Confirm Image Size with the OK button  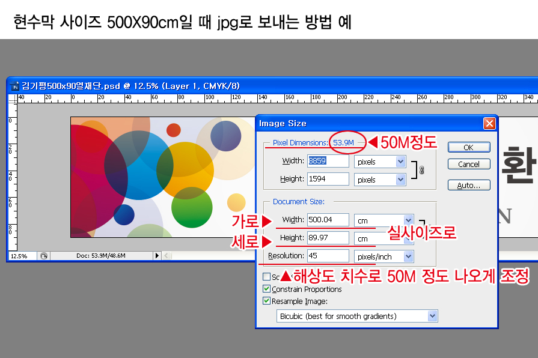(469, 147)
